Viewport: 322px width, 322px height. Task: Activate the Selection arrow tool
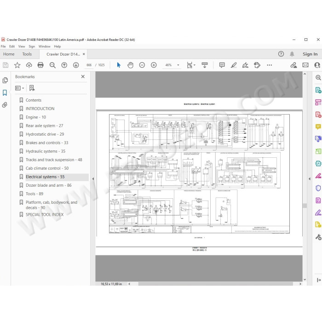[119, 65]
